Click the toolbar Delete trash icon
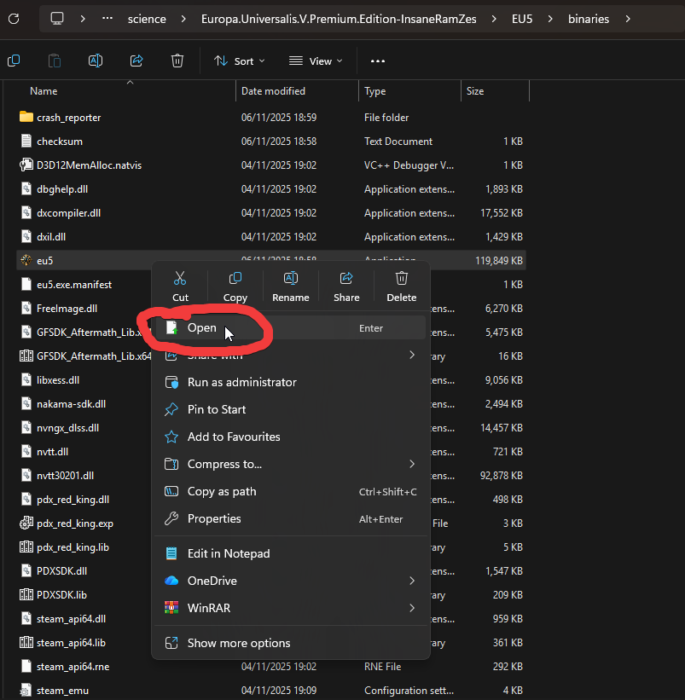 point(177,61)
